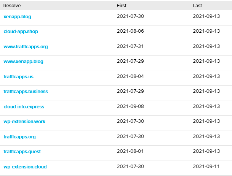The image size is (232, 176).
Task: Sort by the First column header
Action: pos(122,6)
